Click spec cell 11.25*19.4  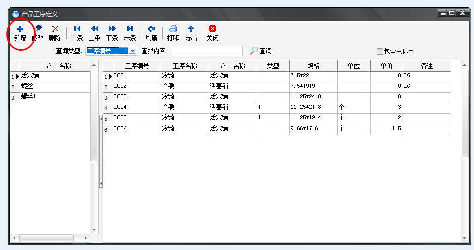[314, 118]
